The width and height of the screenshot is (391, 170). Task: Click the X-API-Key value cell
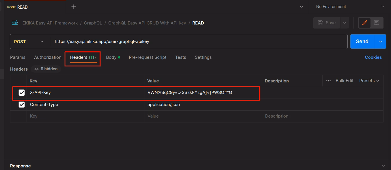point(203,92)
